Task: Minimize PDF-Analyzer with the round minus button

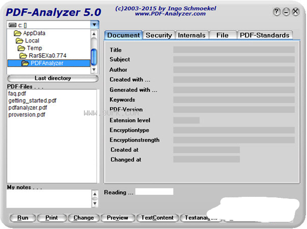Action: [x=286, y=12]
